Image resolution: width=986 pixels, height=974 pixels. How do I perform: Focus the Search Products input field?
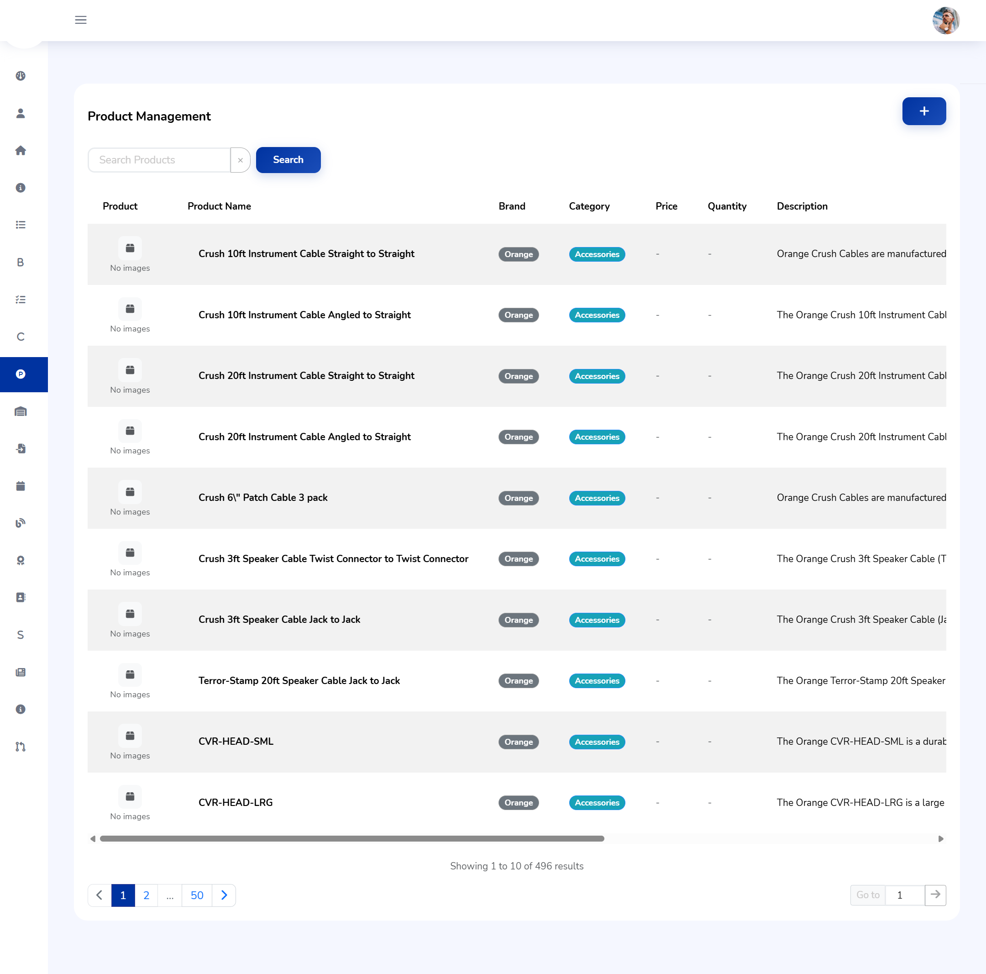click(159, 160)
